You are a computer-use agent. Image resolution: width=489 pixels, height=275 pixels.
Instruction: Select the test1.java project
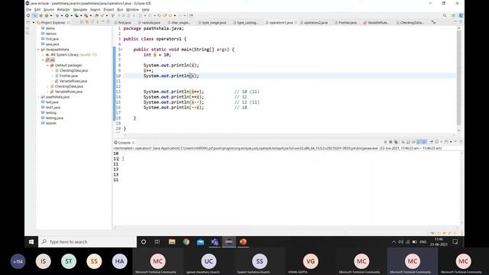pos(53,107)
